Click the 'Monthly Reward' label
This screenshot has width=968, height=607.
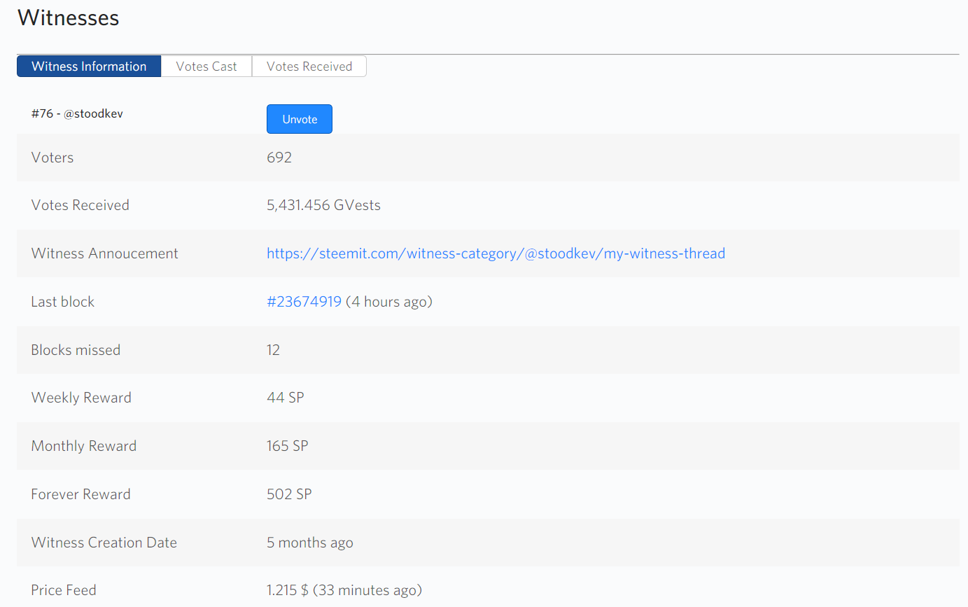84,446
